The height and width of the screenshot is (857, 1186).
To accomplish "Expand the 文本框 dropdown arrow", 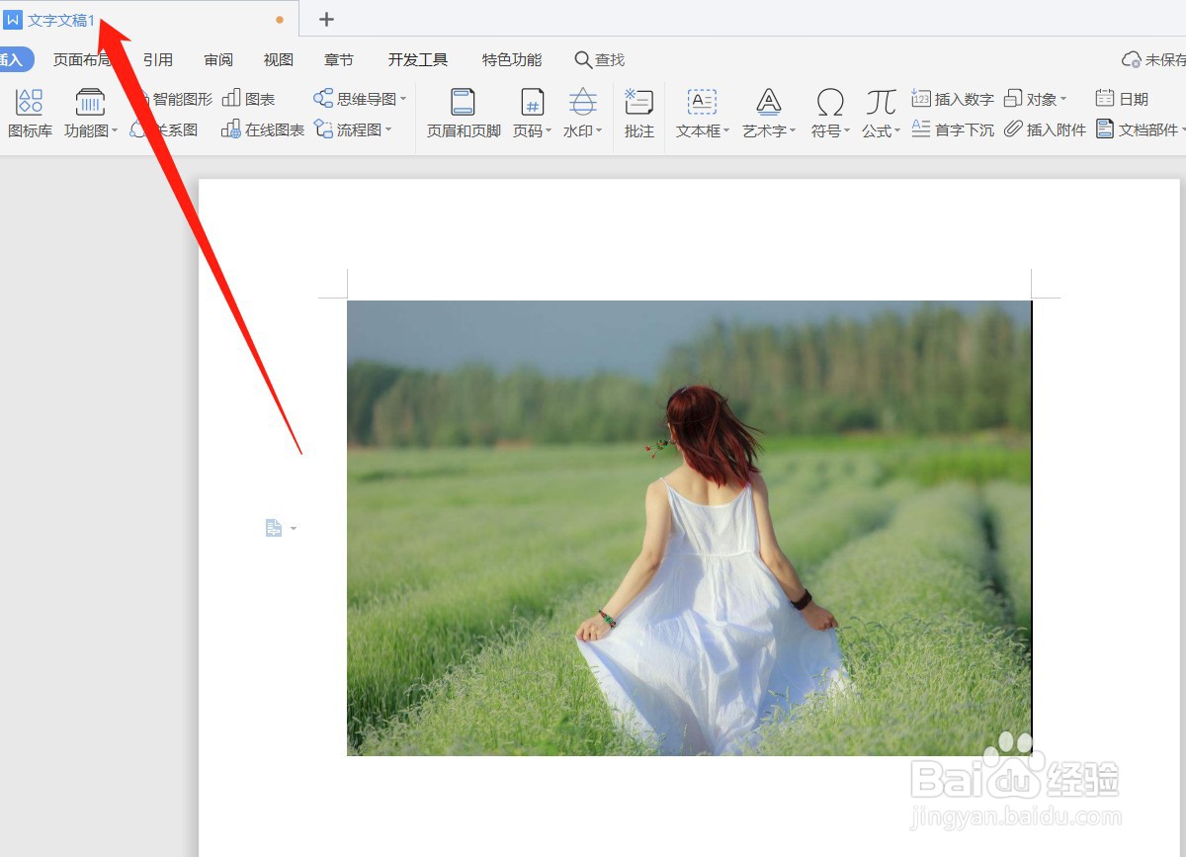I will [x=726, y=131].
